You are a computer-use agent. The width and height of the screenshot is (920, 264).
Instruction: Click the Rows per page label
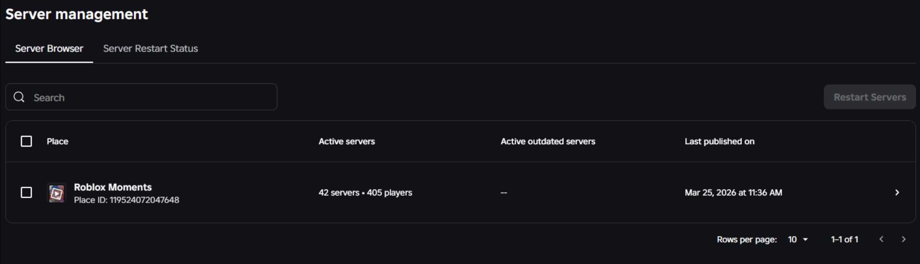pyautogui.click(x=747, y=239)
